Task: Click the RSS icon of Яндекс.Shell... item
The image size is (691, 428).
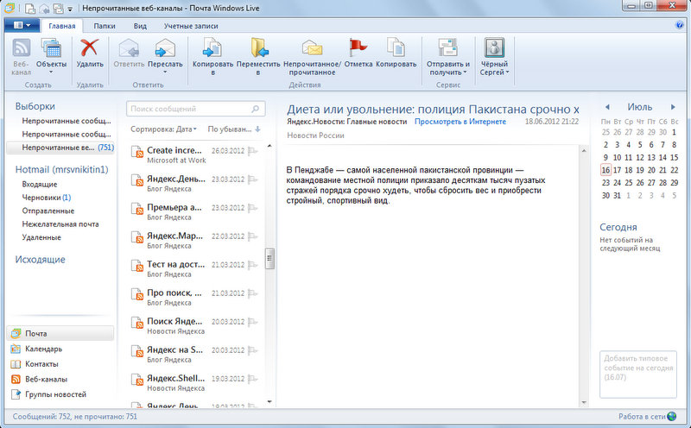Action: (x=137, y=380)
